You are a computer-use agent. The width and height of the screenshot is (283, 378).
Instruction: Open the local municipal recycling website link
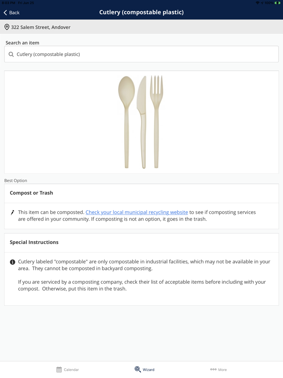tap(137, 212)
